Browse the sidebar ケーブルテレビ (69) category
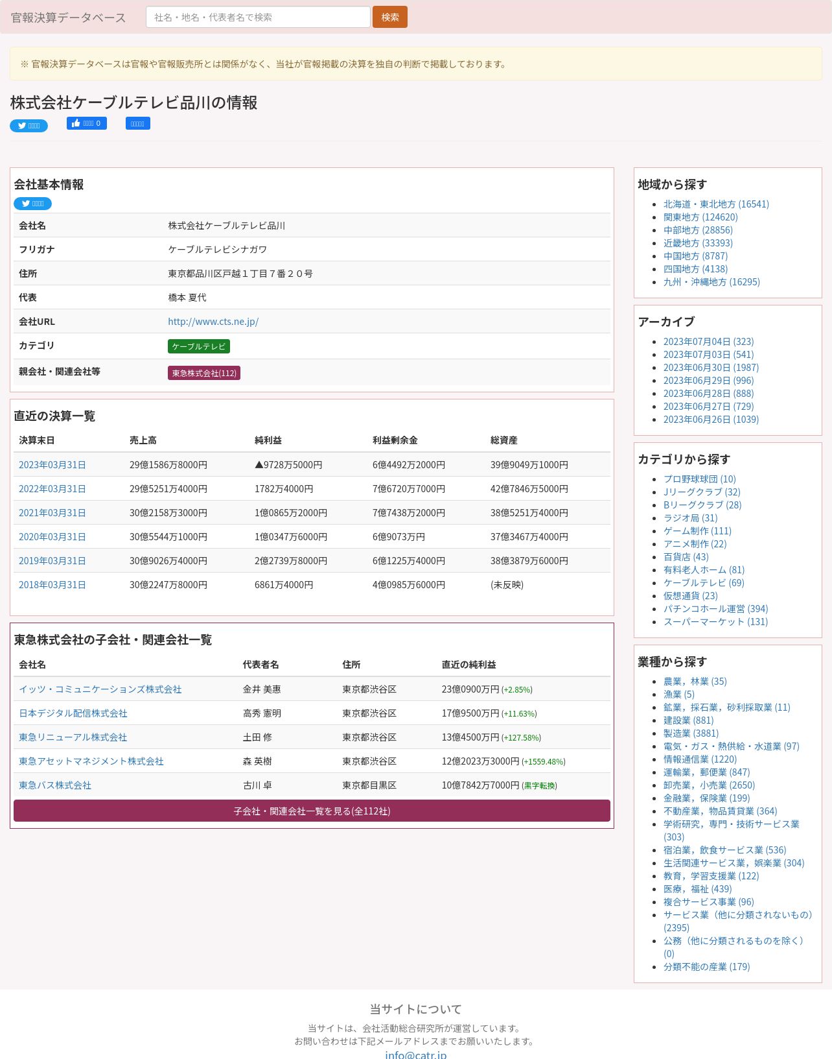 704,583
